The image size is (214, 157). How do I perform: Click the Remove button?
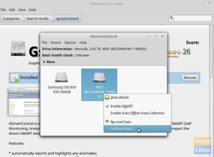tap(190, 78)
